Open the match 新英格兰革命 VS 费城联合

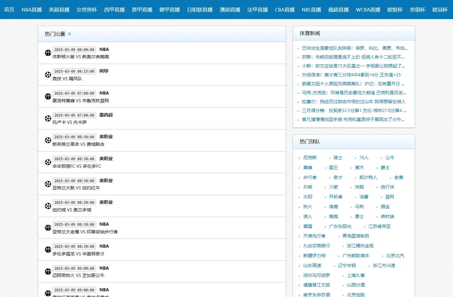(79, 144)
